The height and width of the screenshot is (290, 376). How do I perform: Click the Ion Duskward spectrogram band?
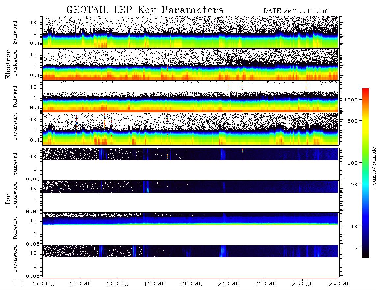tap(190, 187)
